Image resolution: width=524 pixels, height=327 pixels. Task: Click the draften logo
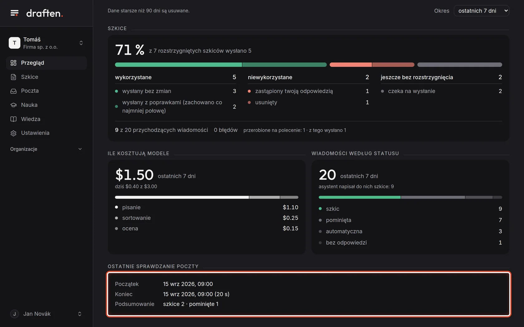point(45,13)
